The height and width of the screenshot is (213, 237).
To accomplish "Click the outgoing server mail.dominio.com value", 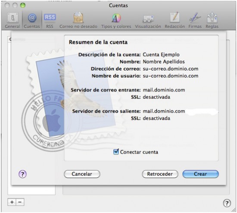I will pyautogui.click(x=164, y=111).
